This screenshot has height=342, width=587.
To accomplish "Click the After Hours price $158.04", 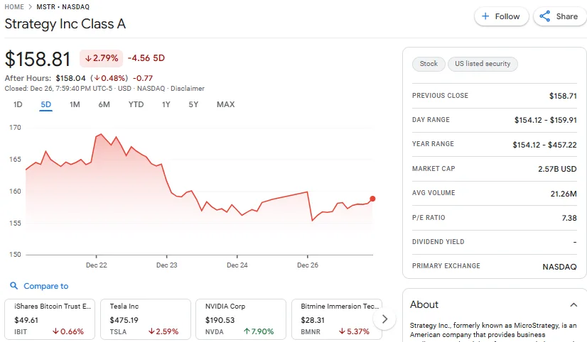I will (x=71, y=78).
